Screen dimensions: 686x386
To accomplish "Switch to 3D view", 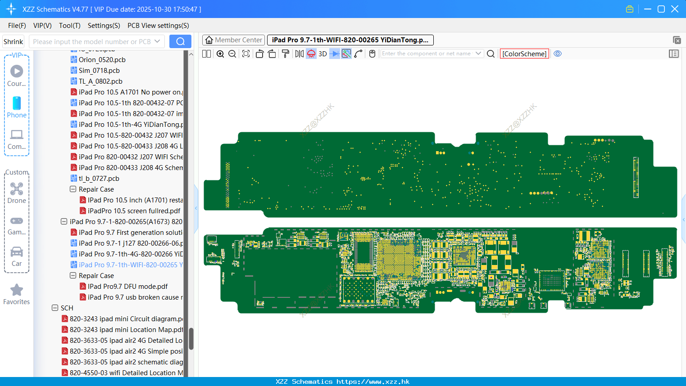I will pos(323,54).
